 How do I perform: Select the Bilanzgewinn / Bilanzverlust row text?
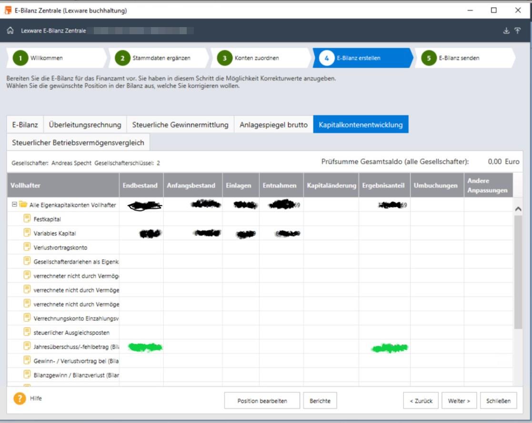click(76, 375)
